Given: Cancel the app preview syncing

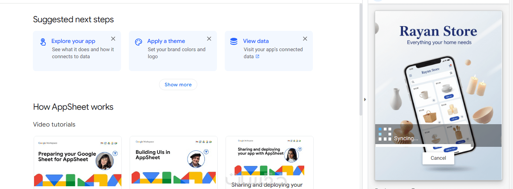Looking at the screenshot, I should [438, 158].
